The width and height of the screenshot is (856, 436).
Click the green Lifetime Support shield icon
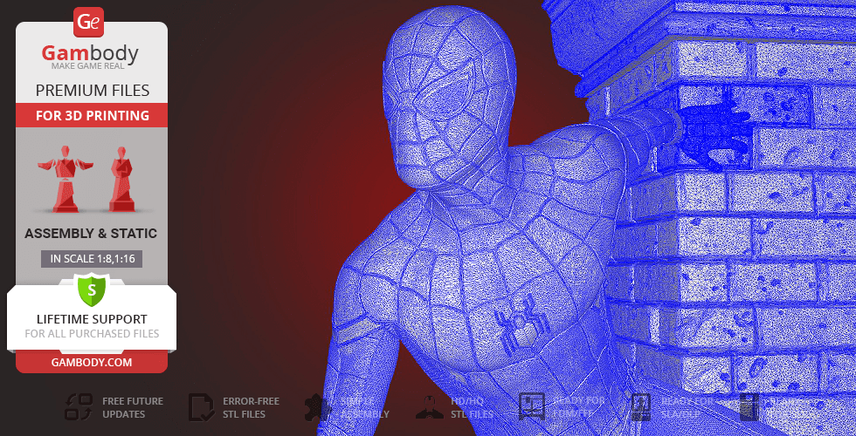click(91, 290)
